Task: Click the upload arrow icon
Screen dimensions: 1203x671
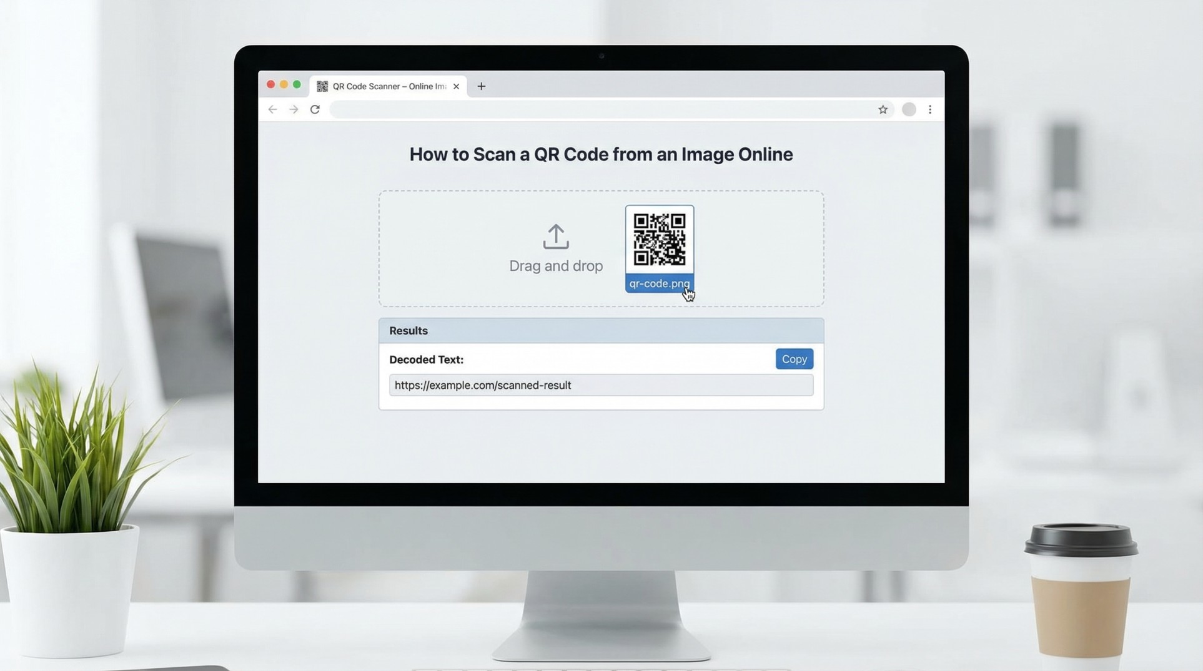Action: tap(555, 237)
